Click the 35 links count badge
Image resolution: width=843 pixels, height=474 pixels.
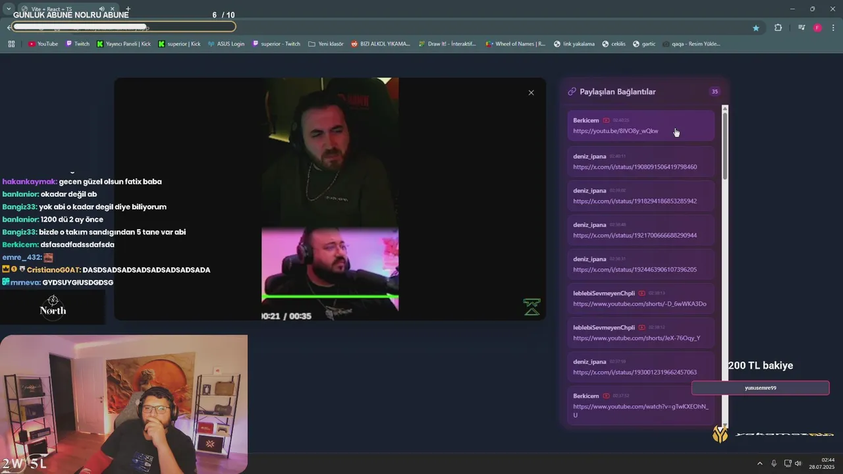715,92
